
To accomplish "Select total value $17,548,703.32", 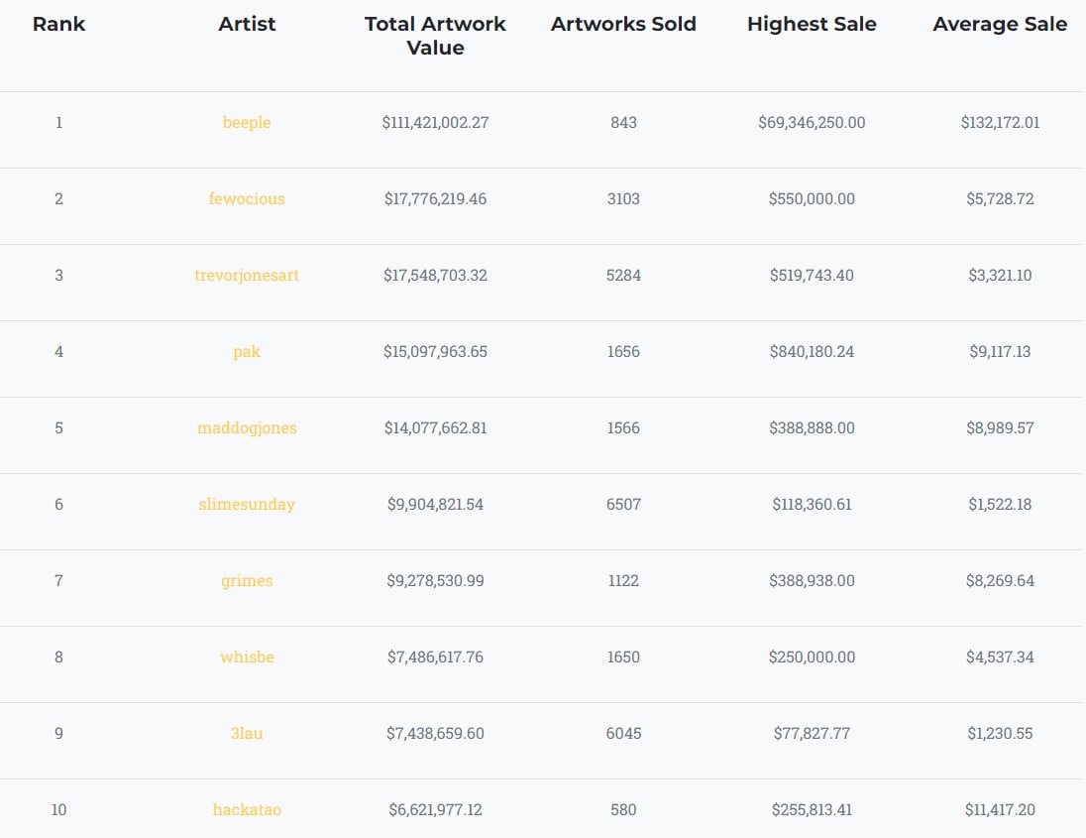I will point(435,275).
